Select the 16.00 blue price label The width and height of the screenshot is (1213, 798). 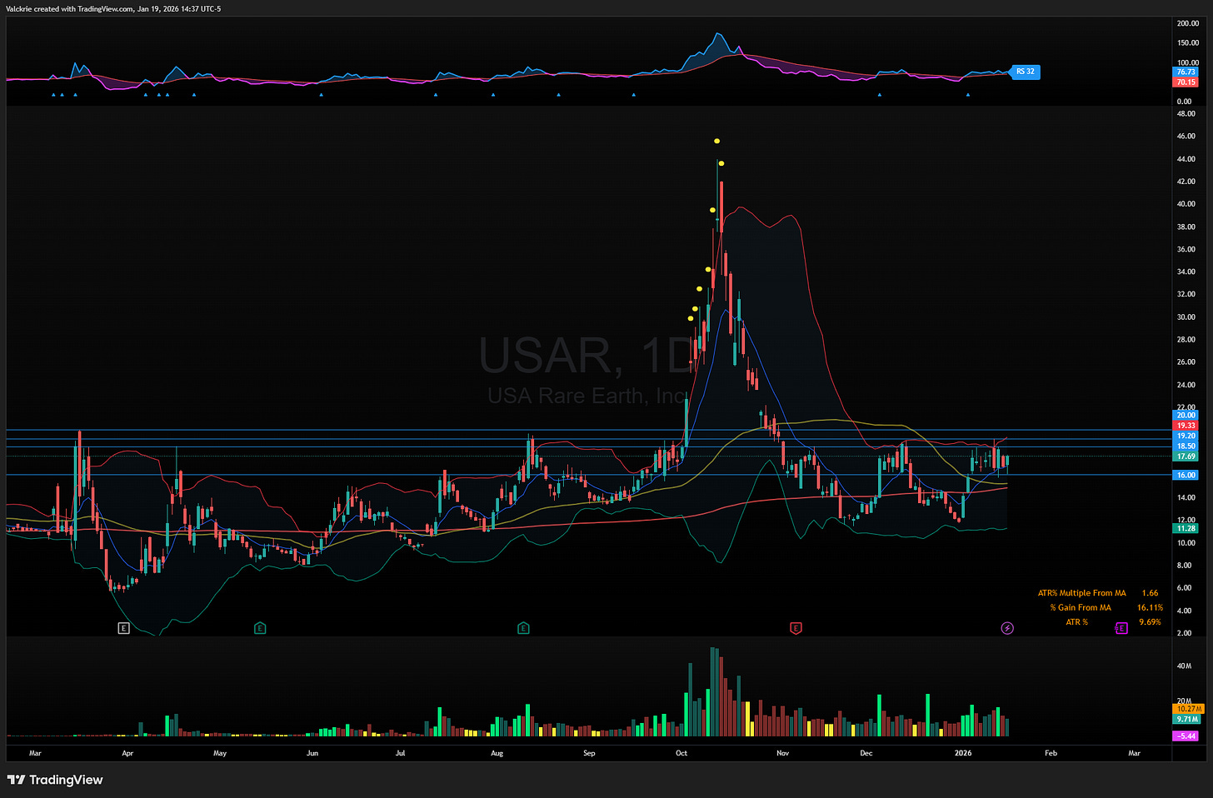coord(1186,475)
